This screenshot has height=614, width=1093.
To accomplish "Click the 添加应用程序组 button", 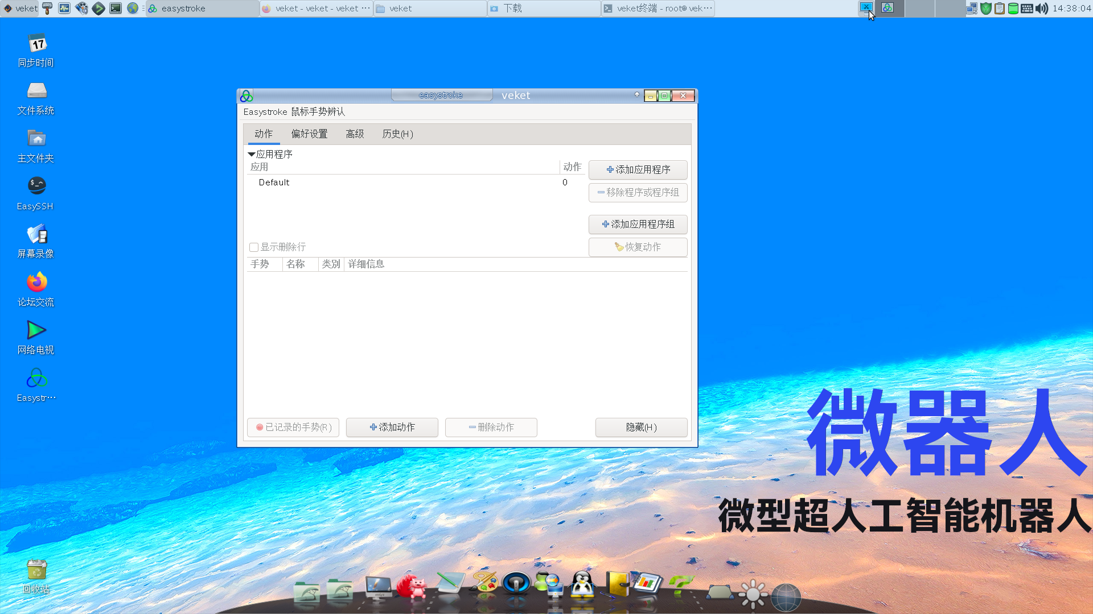I will 638,224.
